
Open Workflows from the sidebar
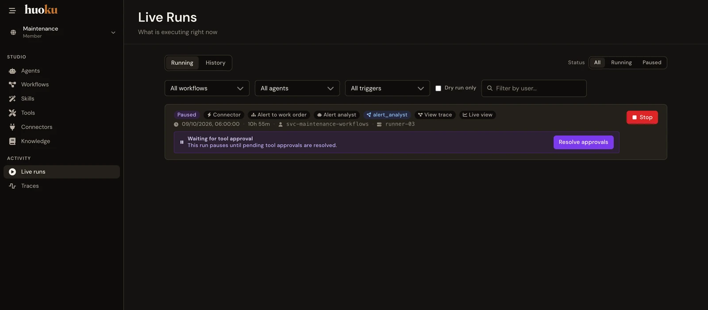tap(62, 85)
